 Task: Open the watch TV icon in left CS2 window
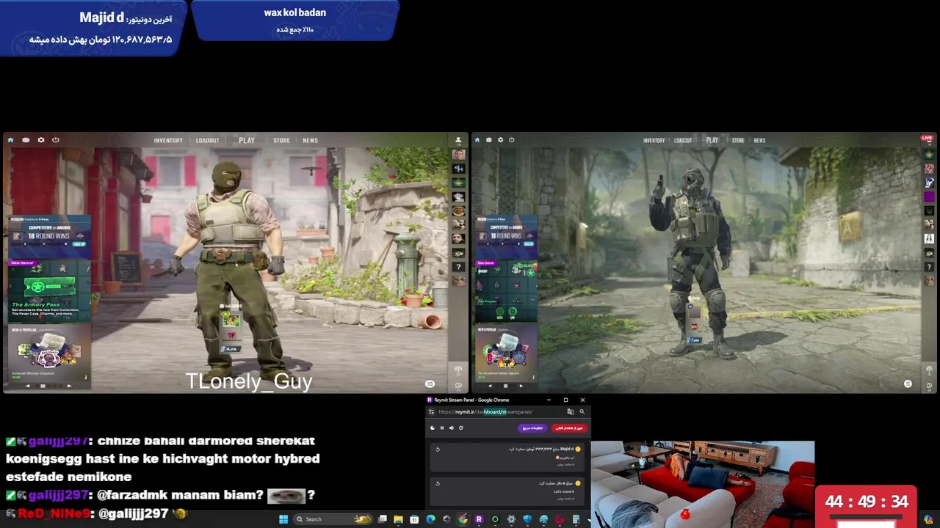[x=26, y=140]
